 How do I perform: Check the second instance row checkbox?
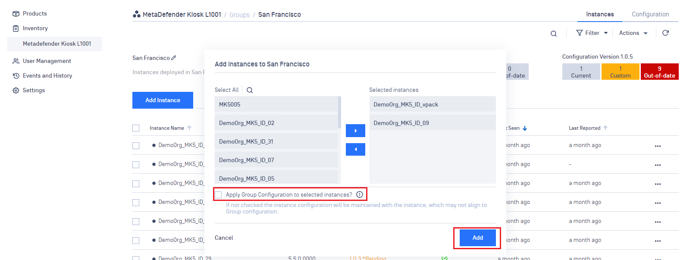pyautogui.click(x=136, y=165)
